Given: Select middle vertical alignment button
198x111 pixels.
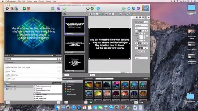Looking at the screenshot, I should click(141, 48).
